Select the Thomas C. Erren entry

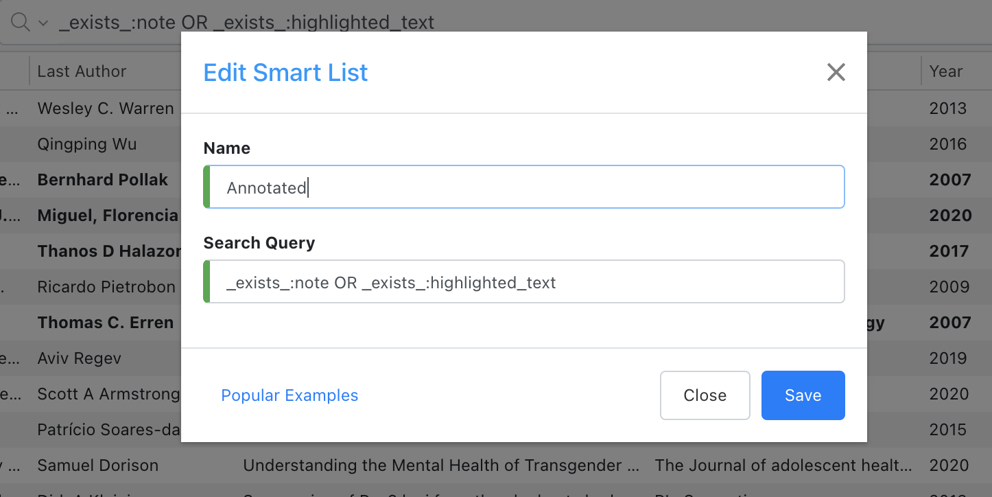click(x=105, y=322)
